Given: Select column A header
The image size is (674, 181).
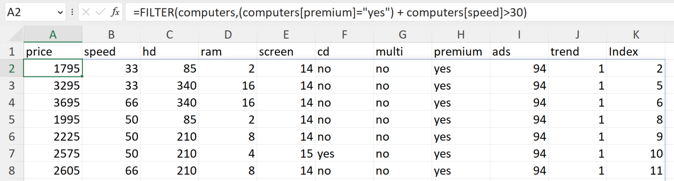Looking at the screenshot, I should pyautogui.click(x=53, y=34).
